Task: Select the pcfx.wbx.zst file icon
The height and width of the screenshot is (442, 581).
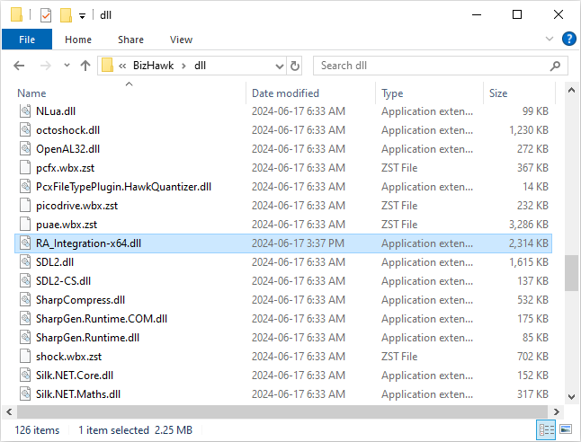Action: tap(25, 168)
